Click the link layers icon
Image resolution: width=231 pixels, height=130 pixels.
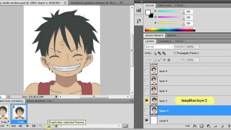[188, 126]
